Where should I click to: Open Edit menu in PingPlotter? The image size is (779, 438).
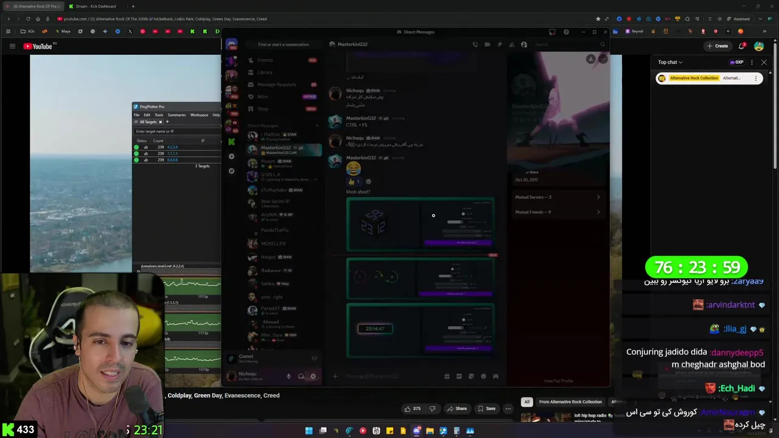point(147,114)
